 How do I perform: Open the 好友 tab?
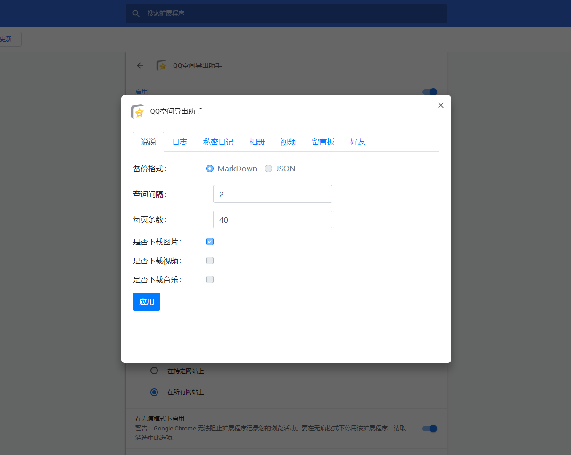tap(358, 142)
